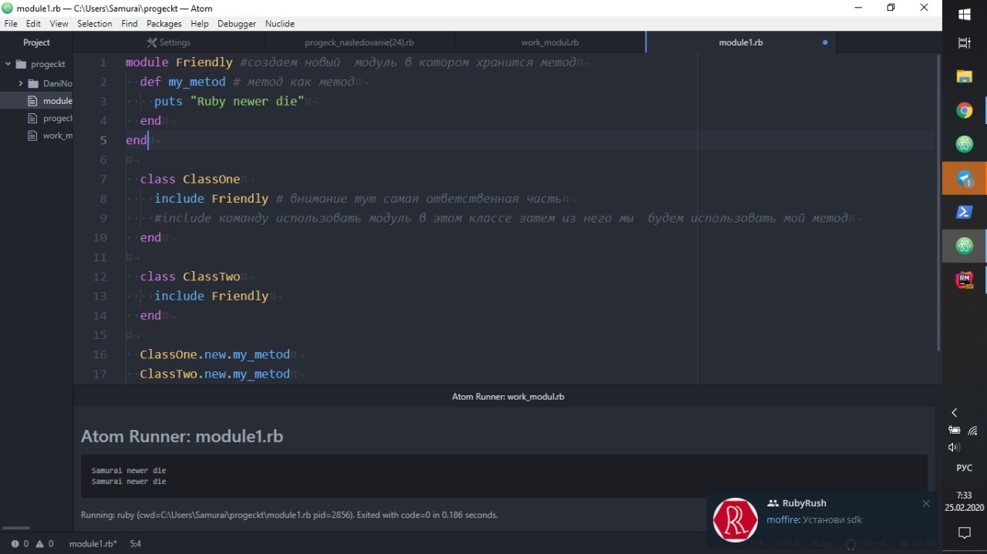987x554 pixels.
Task: Click line number 7 in gutter
Action: coord(104,180)
